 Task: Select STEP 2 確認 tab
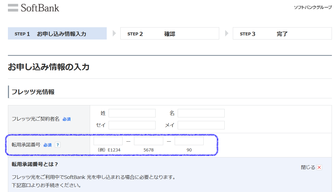pos(170,33)
